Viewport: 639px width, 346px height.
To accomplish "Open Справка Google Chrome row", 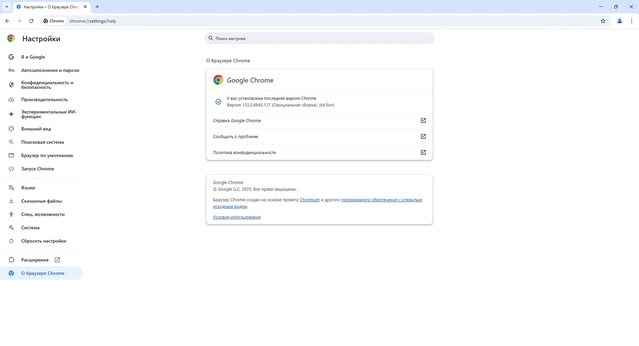I will pos(319,121).
